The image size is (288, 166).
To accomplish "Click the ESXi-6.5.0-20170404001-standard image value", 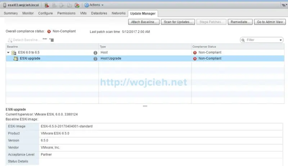I will tap(67, 126).
